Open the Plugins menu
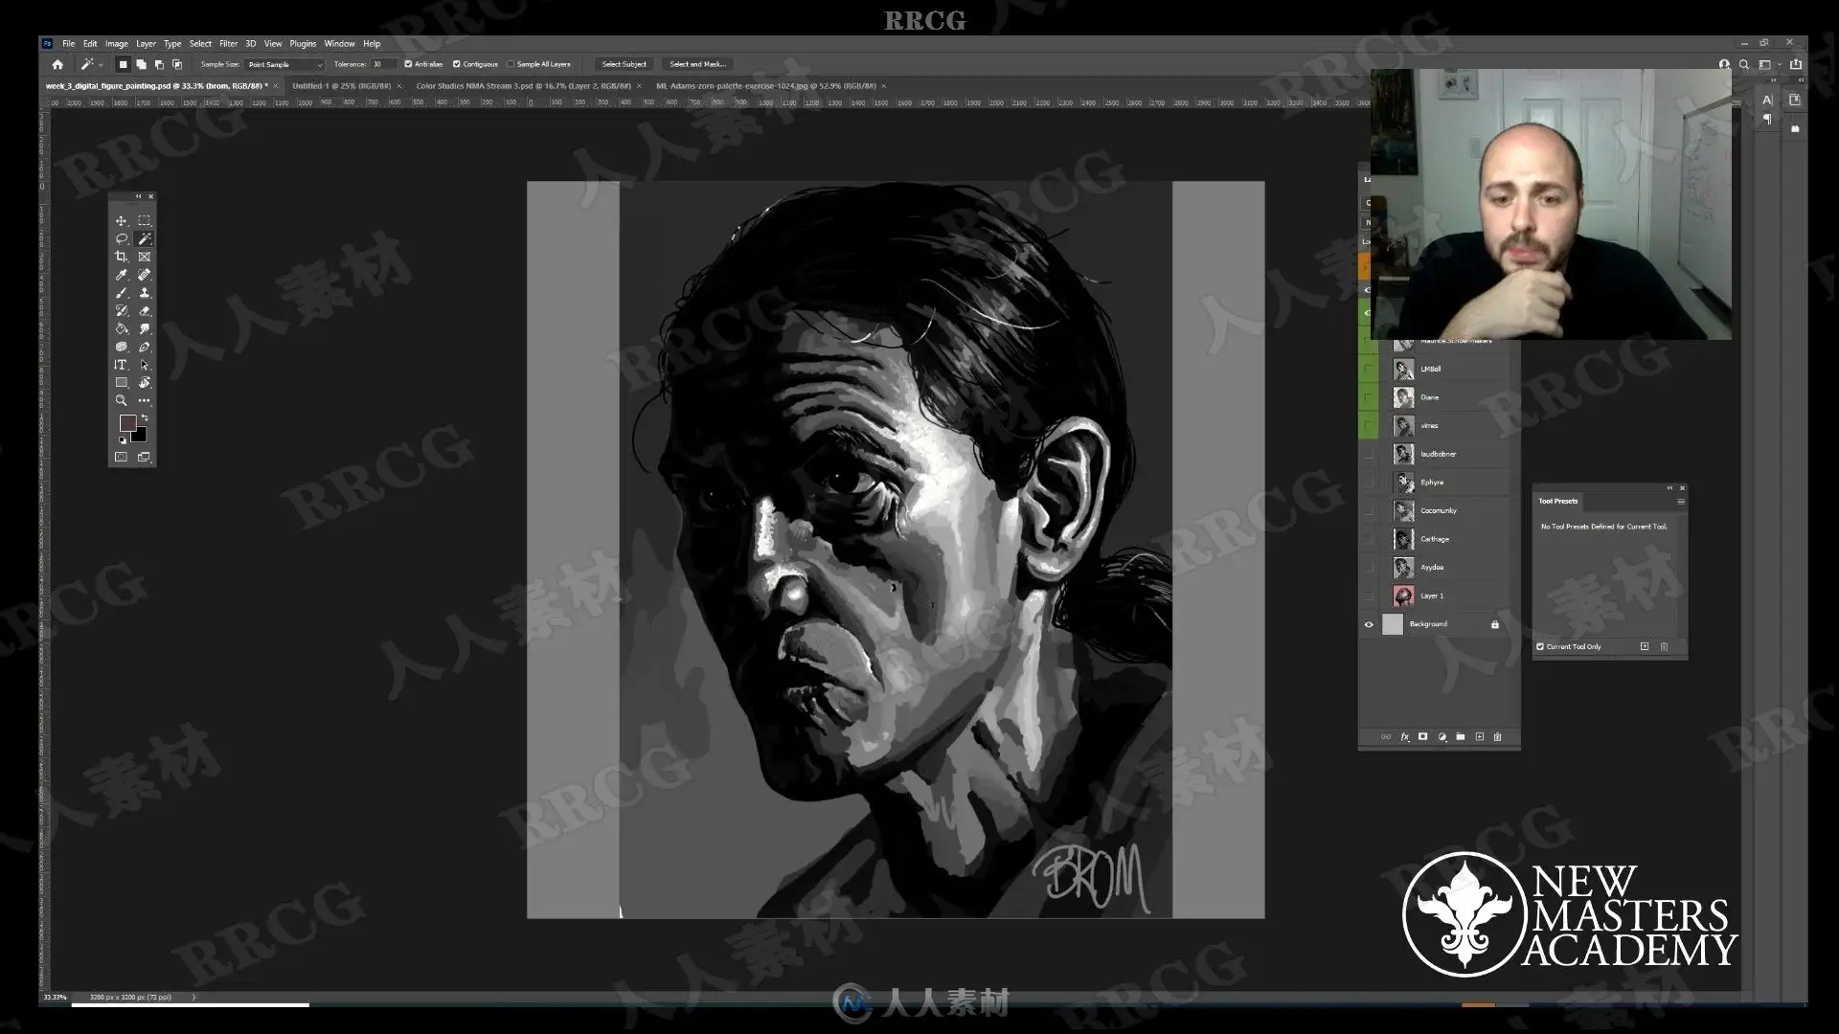This screenshot has width=1839, height=1034. click(x=303, y=44)
